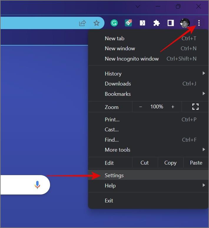Click the Zoom label in menu
This screenshot has width=209, height=228.
pos(112,107)
